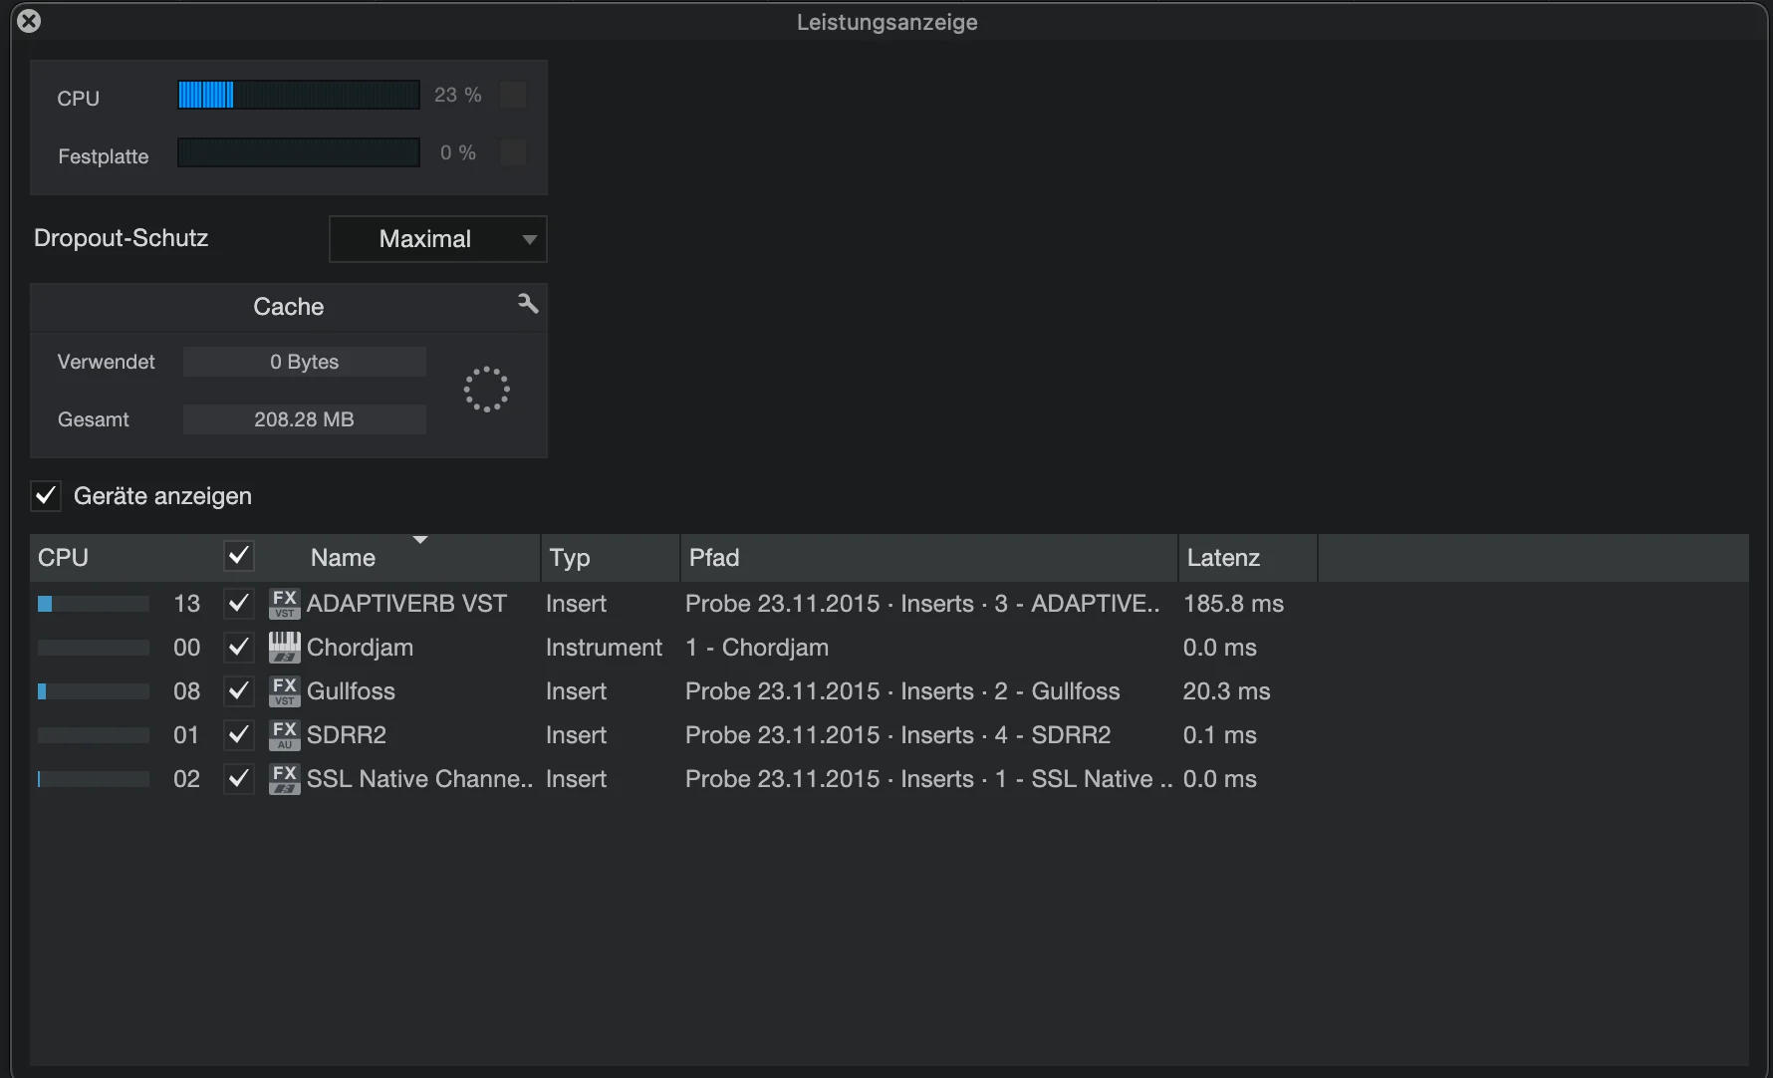Click the SDRR2 FX AU icon
The width and height of the screenshot is (1773, 1078).
[x=285, y=735]
